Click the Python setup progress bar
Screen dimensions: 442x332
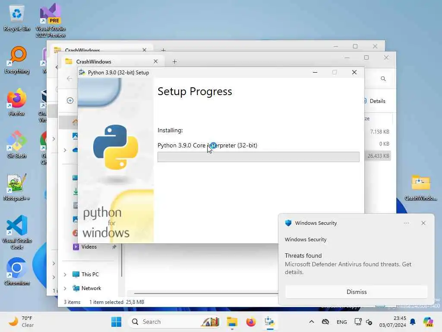click(x=259, y=156)
